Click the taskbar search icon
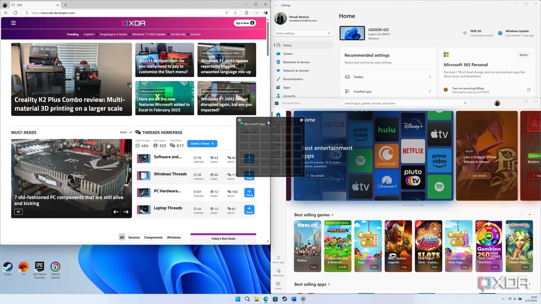The image size is (541, 304). pyautogui.click(x=247, y=299)
